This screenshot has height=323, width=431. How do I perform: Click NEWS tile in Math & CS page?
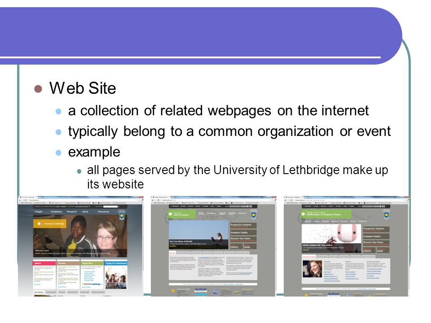pyautogui.click(x=383, y=250)
